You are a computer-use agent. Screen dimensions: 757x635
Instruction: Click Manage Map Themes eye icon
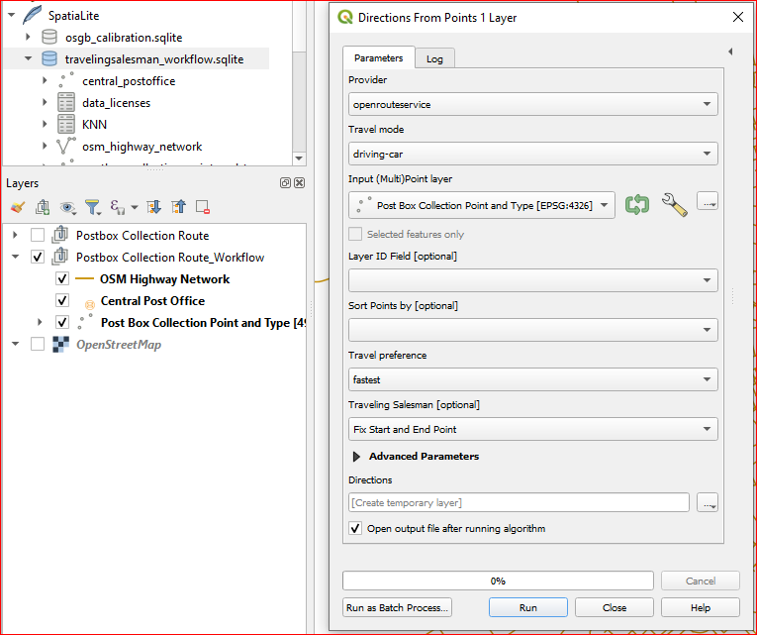(67, 208)
